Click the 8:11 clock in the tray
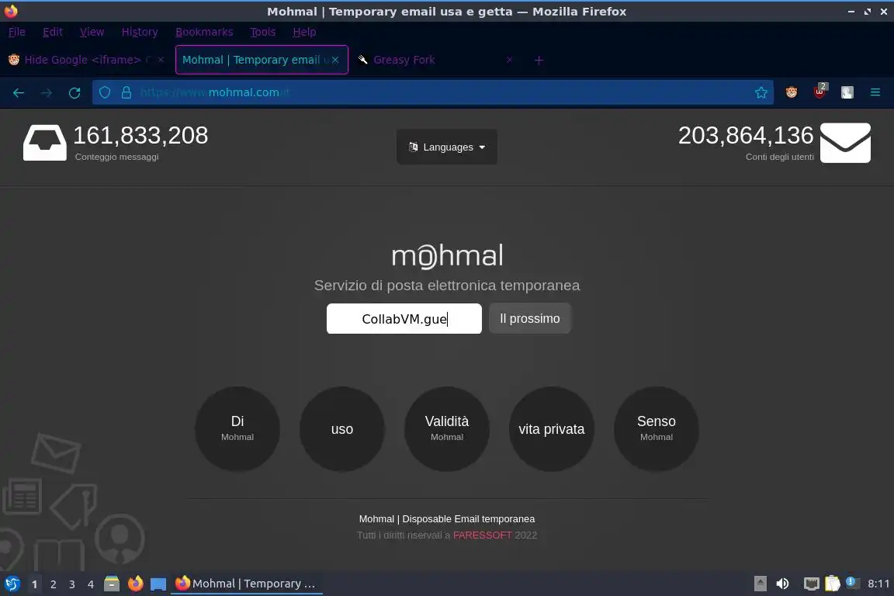Image resolution: width=894 pixels, height=596 pixels. pos(878,584)
